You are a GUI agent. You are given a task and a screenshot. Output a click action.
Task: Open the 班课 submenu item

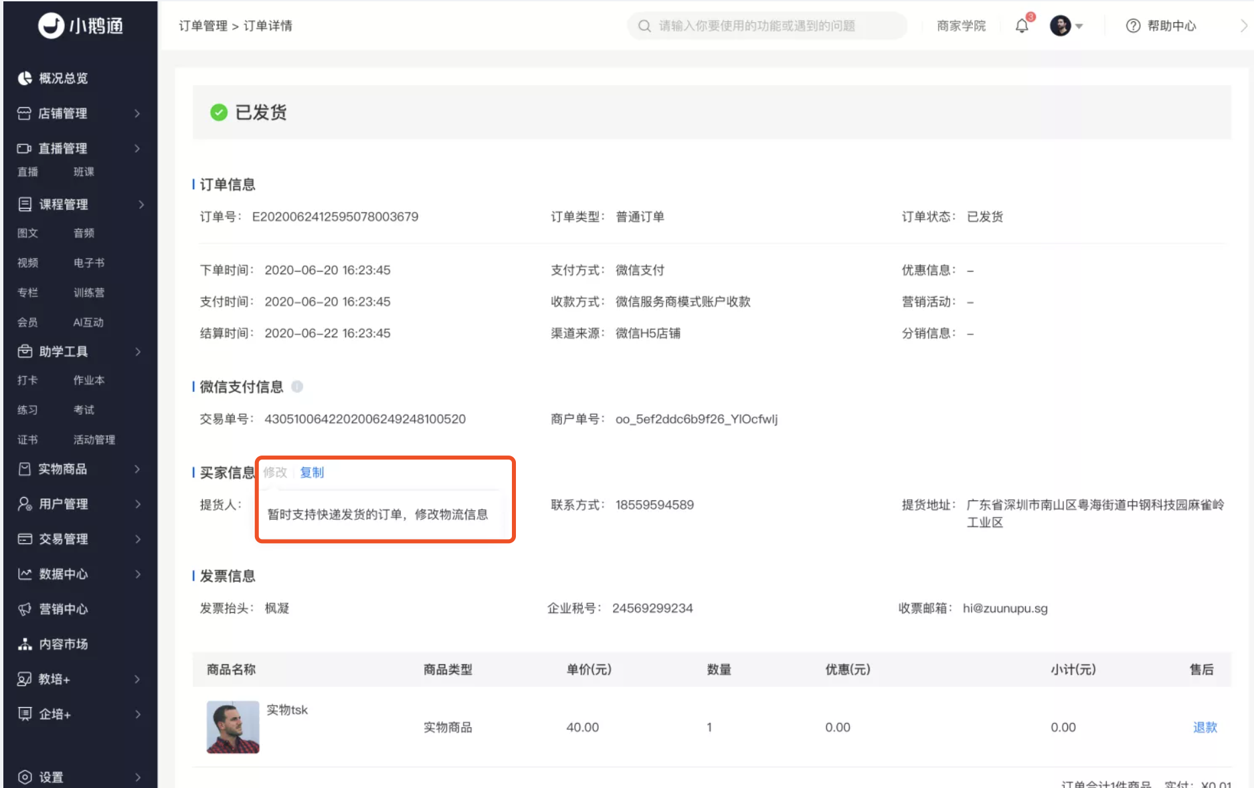pos(84,172)
